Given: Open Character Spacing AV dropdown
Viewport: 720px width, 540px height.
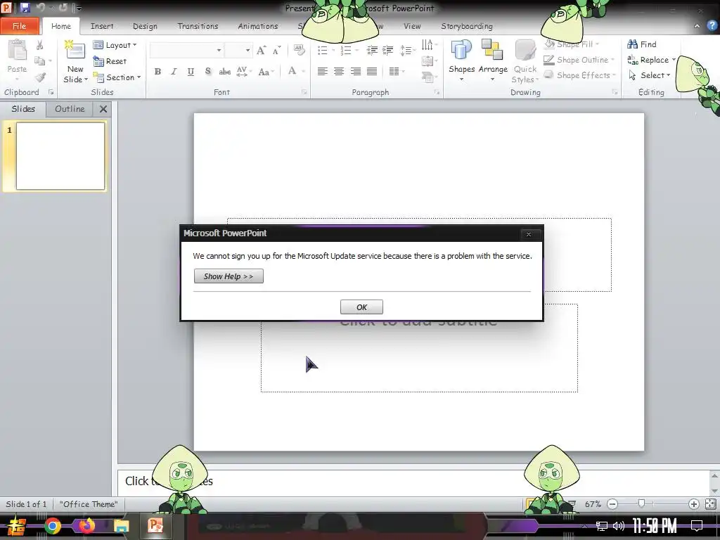Looking at the screenshot, I should coord(244,71).
